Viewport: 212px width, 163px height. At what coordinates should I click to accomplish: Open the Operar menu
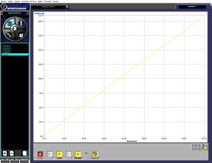(x=17, y=1)
